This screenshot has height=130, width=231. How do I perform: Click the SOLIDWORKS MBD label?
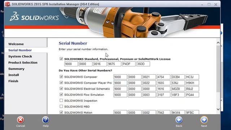[x=77, y=107]
